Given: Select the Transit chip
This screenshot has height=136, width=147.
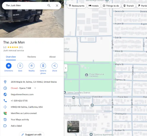Looking at the screenshot, I should (128, 6).
